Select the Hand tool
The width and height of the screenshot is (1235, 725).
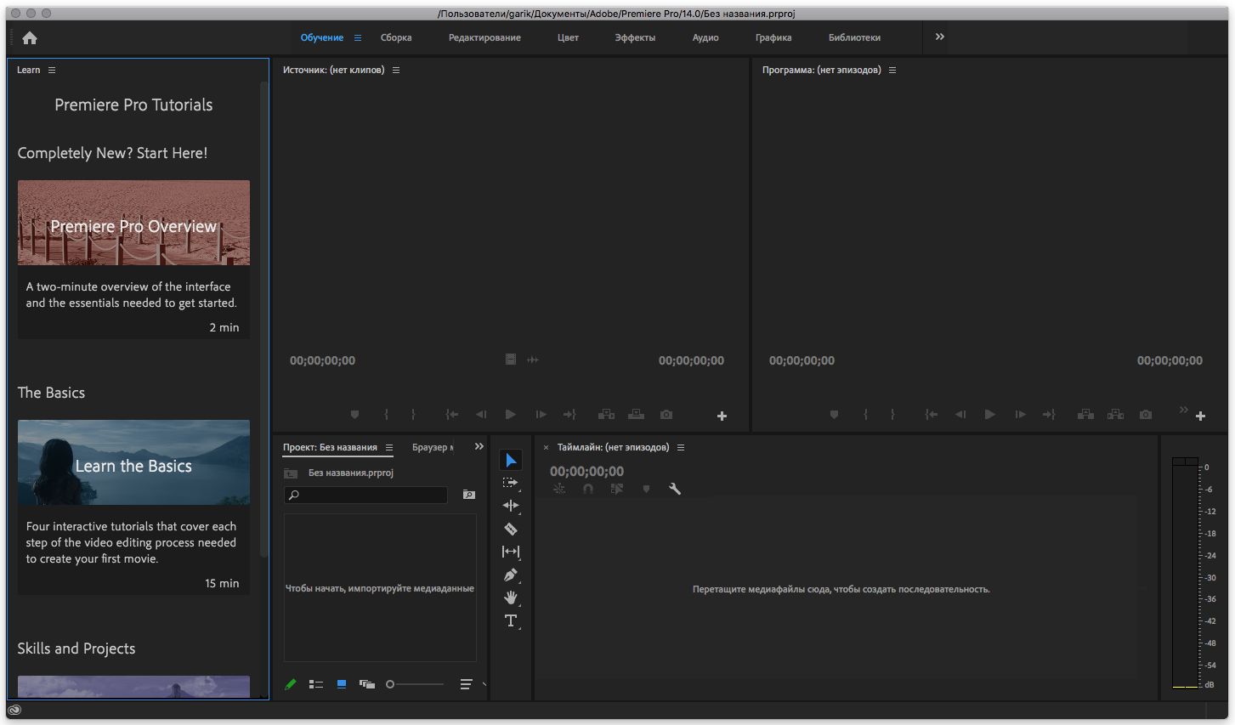tap(511, 598)
